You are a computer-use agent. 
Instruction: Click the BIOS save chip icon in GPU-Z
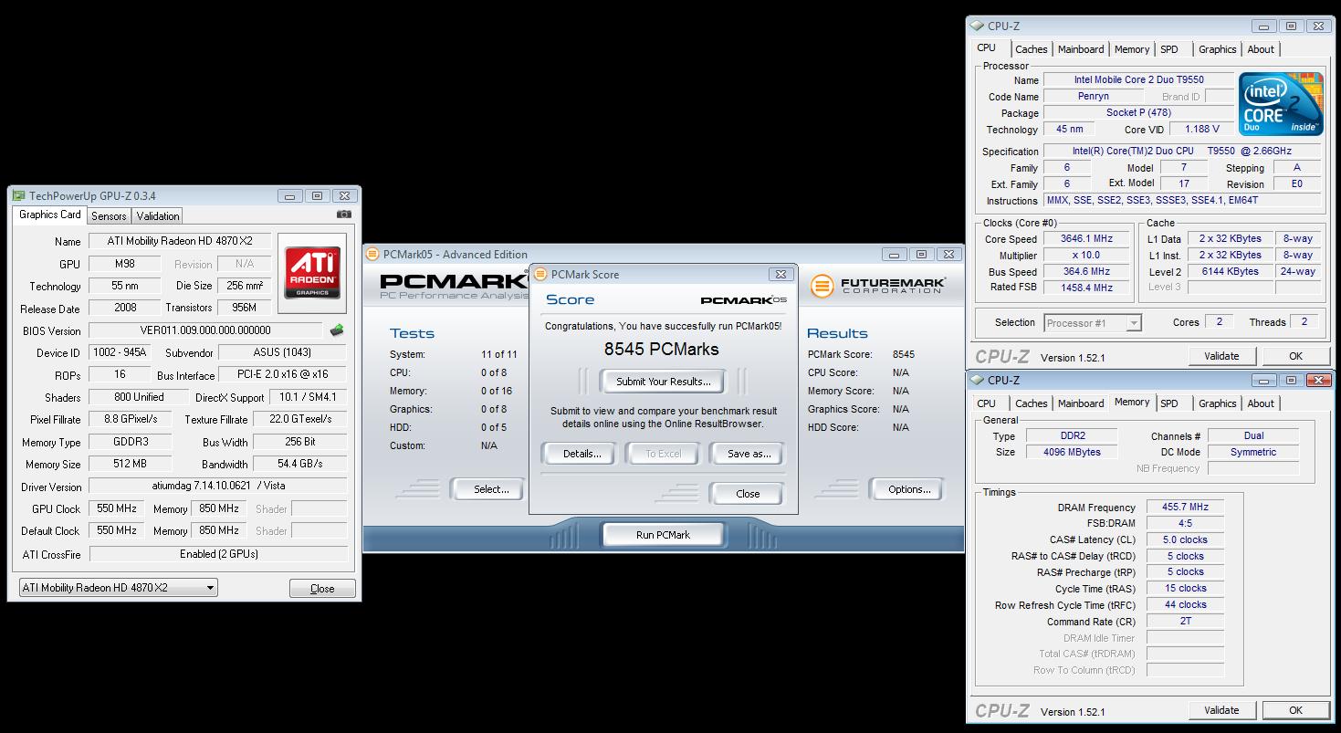click(x=337, y=330)
